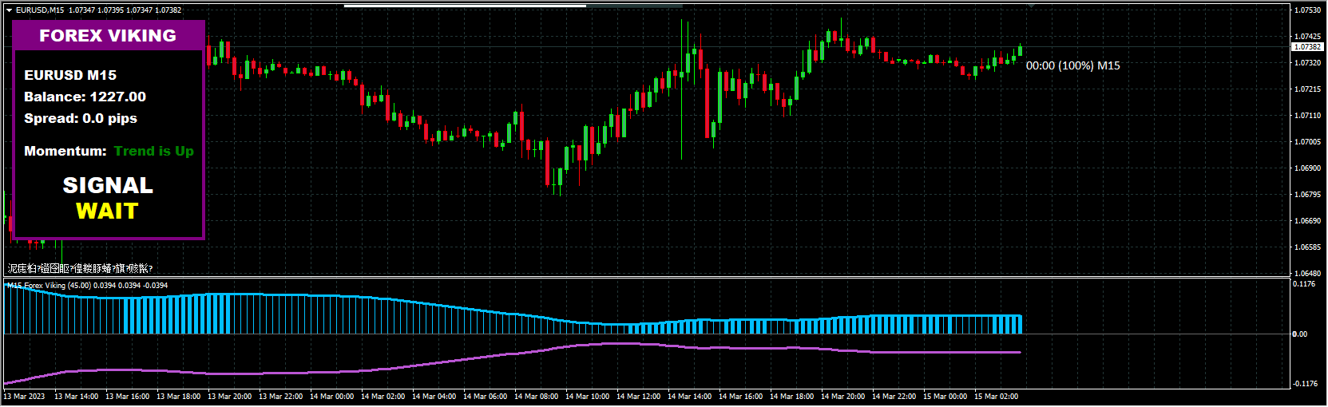Click the 'EURUSD M15' line in the panel
Viewport: 1328px width, 407px height.
(70, 75)
